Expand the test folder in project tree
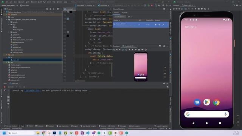Screen dimensions: 242x136 7,62
